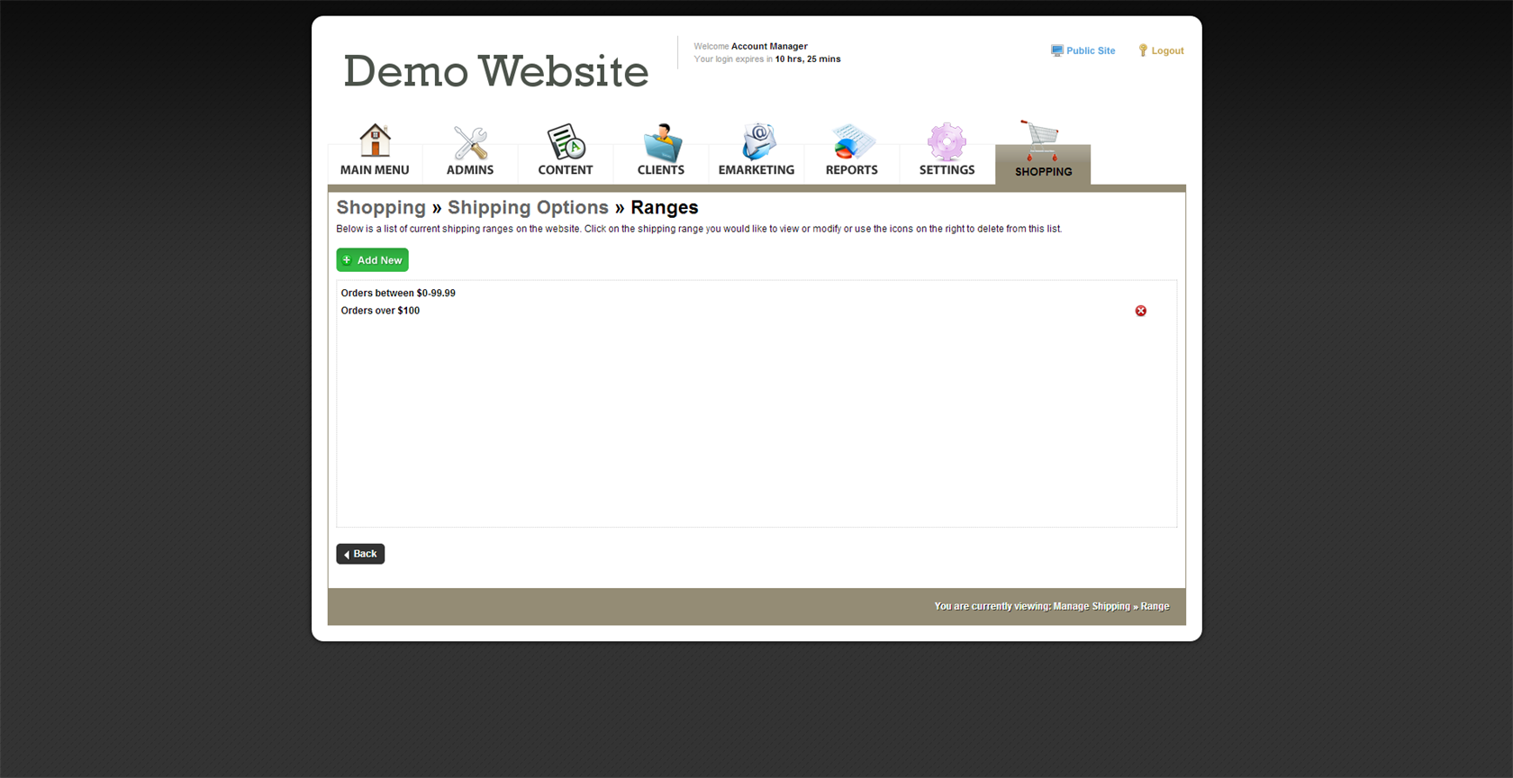Open the Orders over $100 range

(x=380, y=311)
